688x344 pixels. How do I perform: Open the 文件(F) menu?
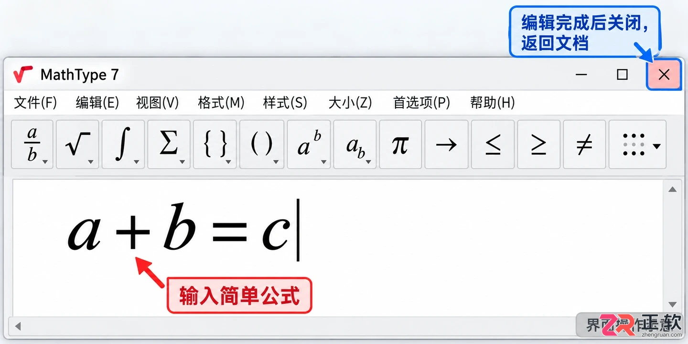(35, 102)
